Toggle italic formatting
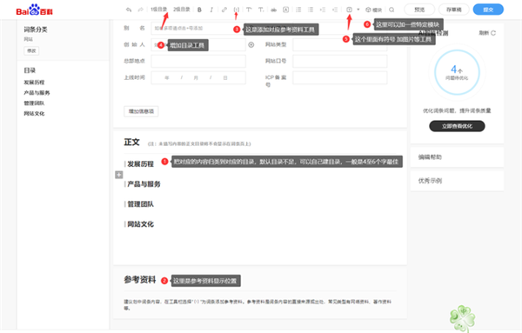The image size is (522, 333). pos(211,10)
